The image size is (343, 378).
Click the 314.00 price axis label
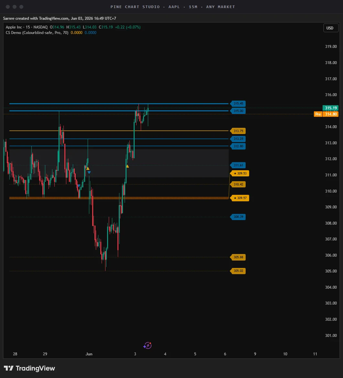(x=331, y=127)
